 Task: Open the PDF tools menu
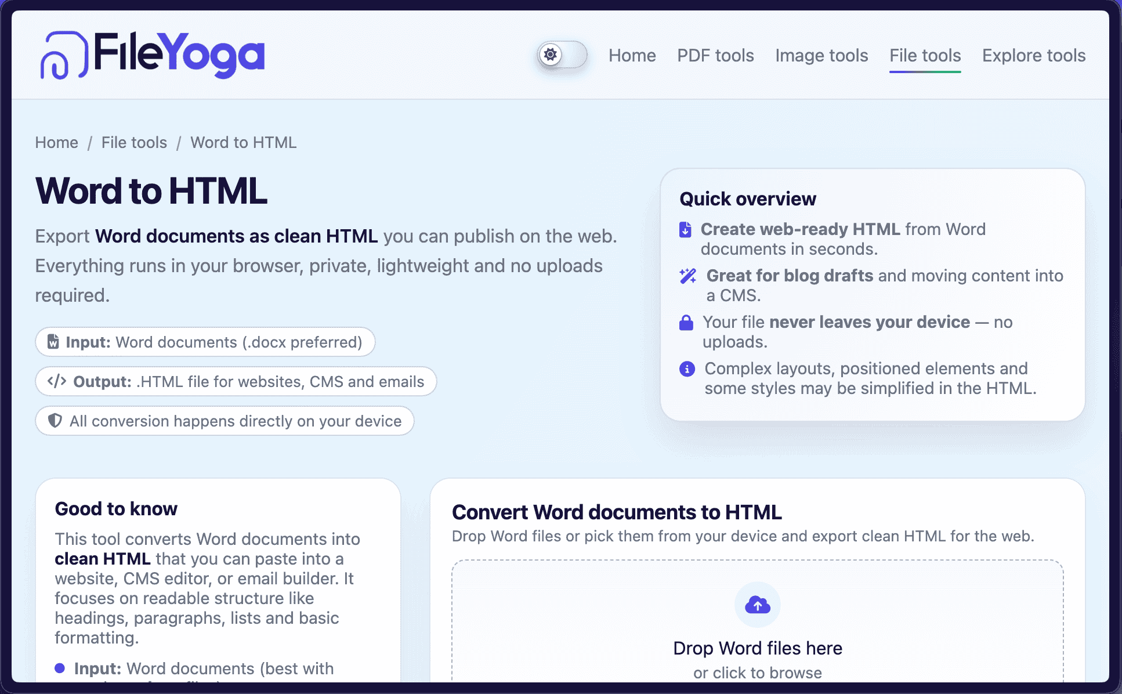[x=715, y=56]
